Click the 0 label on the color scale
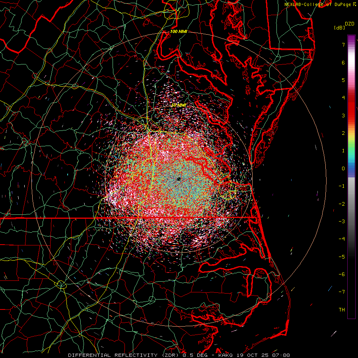Viewport: 358px width, 358px height. tap(343, 169)
